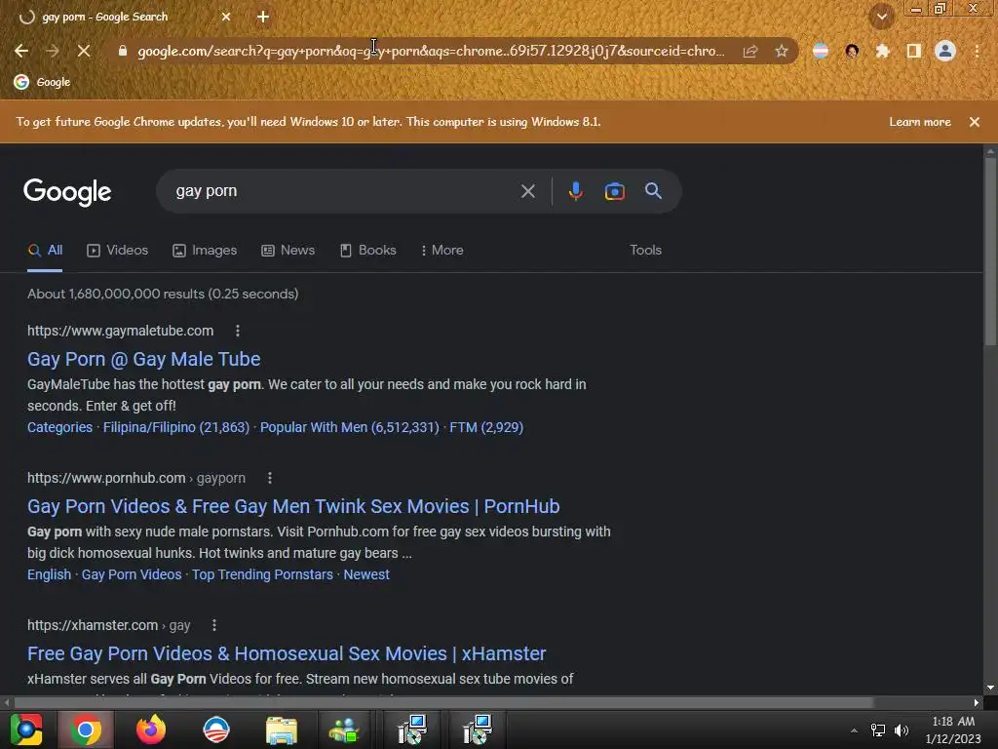Viewport: 998px width, 749px height.
Task: Open Google Chrome in taskbar
Action: pyautogui.click(x=86, y=729)
